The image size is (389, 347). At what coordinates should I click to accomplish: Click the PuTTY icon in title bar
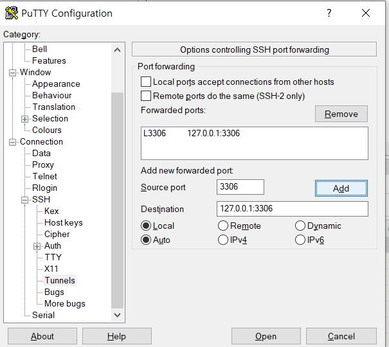12,13
